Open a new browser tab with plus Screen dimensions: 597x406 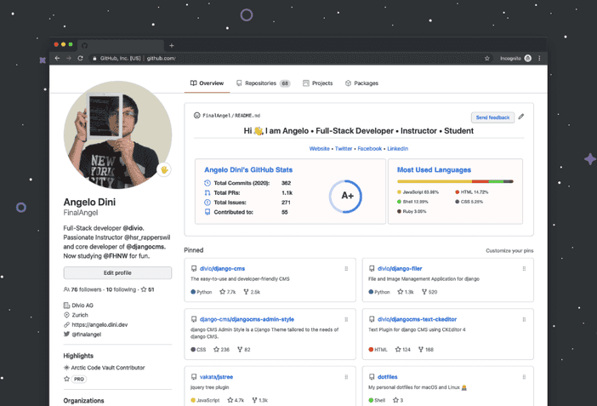pyautogui.click(x=172, y=45)
